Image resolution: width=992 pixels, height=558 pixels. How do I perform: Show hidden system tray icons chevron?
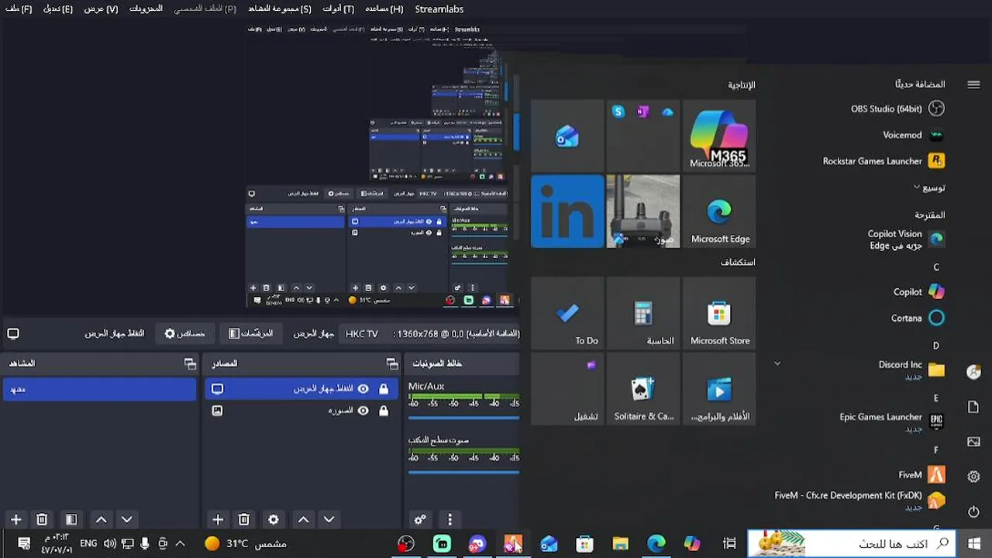point(181,543)
